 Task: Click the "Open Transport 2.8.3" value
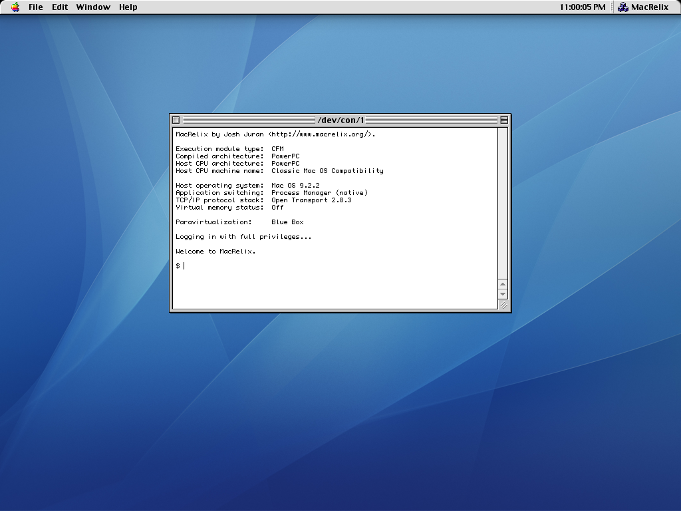[x=311, y=200]
